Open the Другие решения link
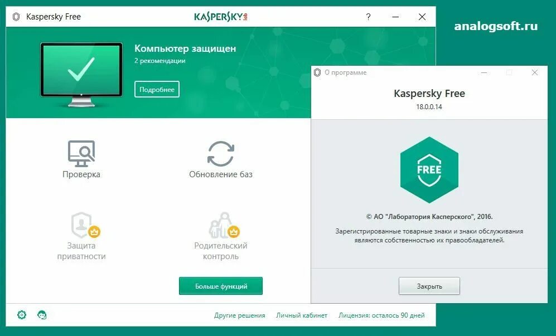The height and width of the screenshot is (336, 556). (239, 315)
